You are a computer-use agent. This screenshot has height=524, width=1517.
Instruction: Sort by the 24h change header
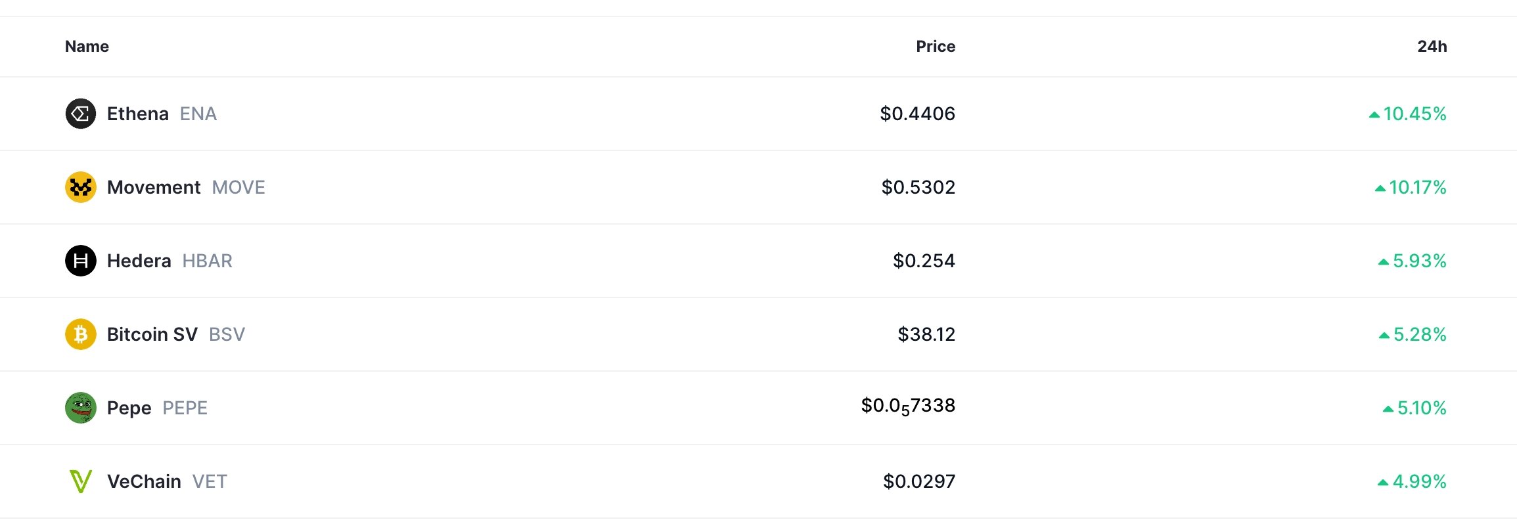click(1432, 47)
